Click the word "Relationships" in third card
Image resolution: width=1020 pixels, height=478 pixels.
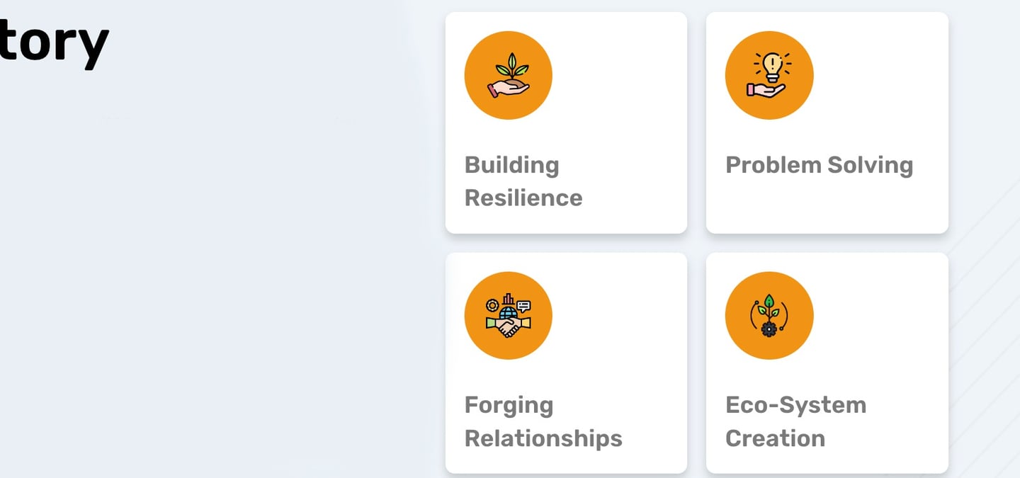pyautogui.click(x=543, y=439)
